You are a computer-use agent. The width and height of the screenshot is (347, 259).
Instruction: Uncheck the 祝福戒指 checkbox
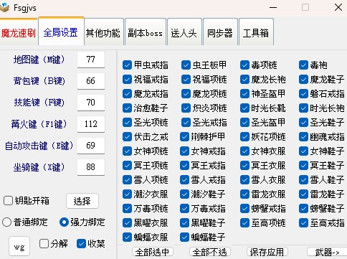pos(127,80)
